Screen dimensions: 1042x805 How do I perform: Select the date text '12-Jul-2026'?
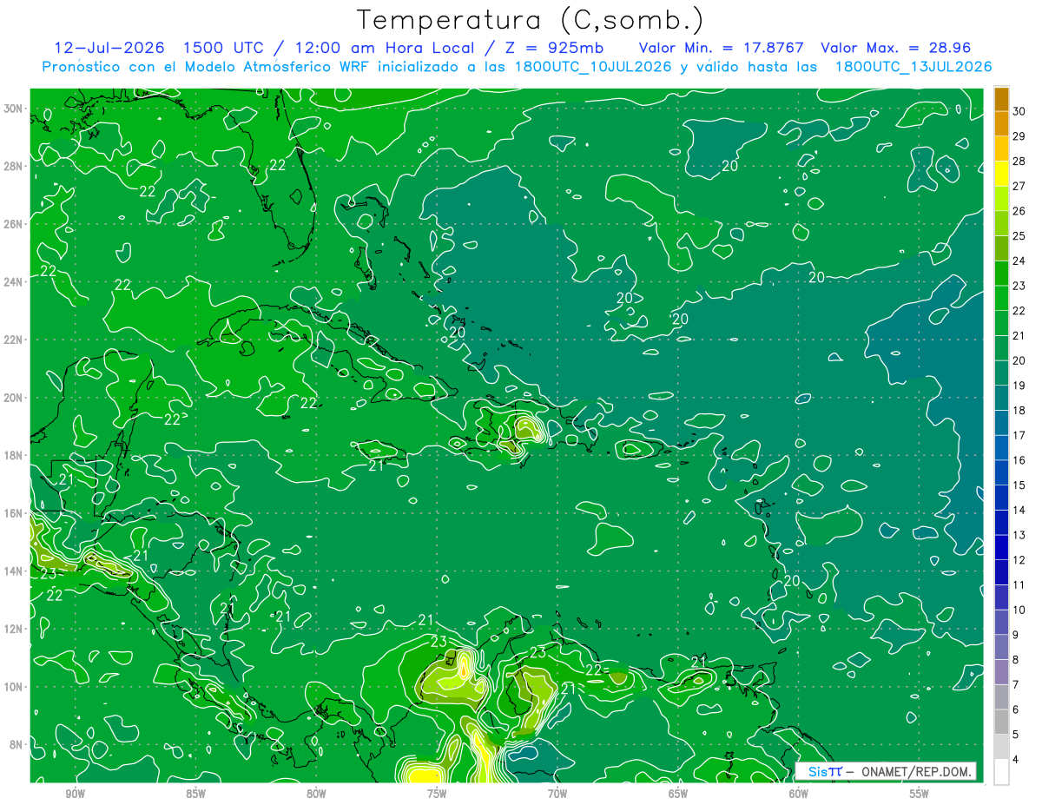point(110,48)
